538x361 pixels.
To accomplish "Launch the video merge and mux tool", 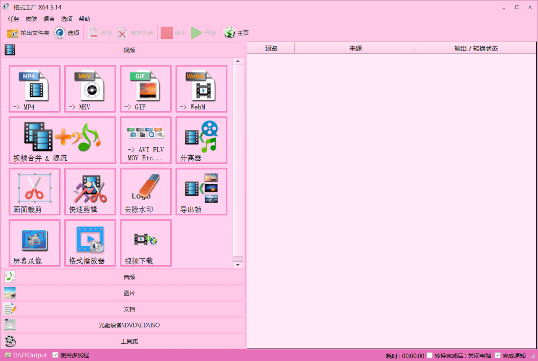I will (x=62, y=140).
